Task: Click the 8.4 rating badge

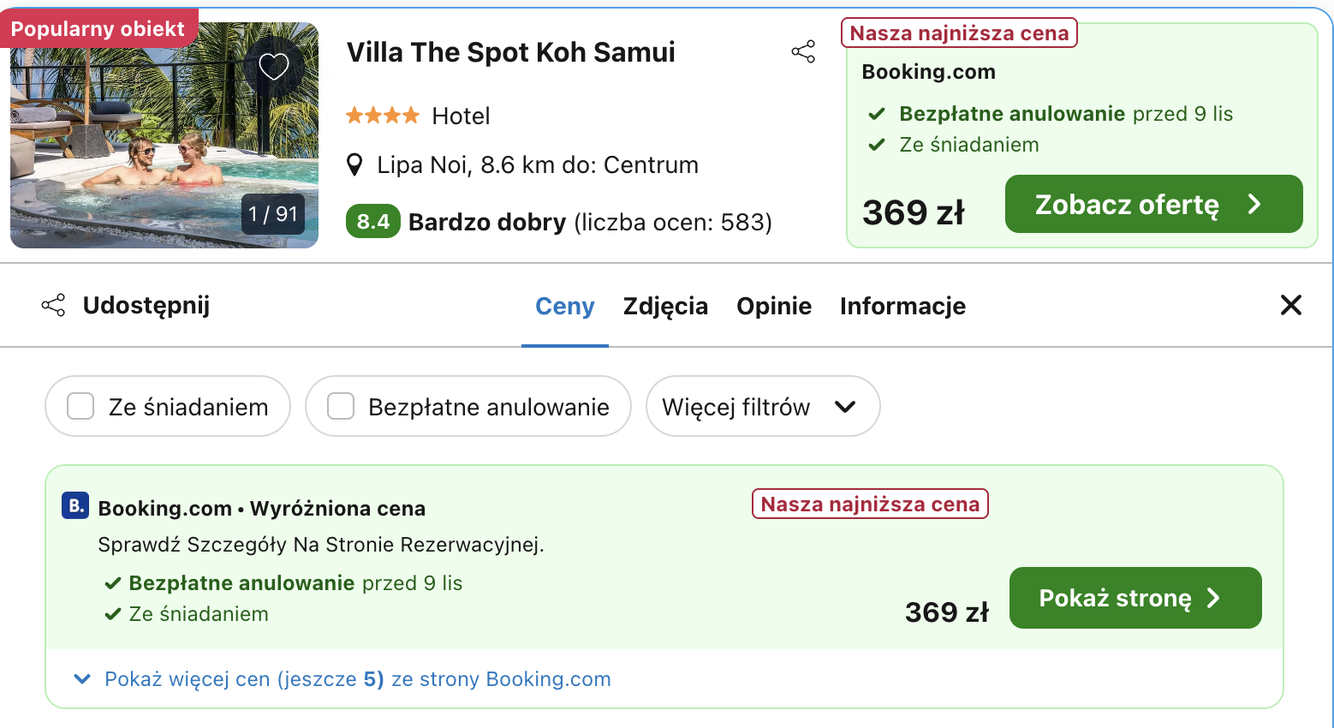Action: point(372,222)
